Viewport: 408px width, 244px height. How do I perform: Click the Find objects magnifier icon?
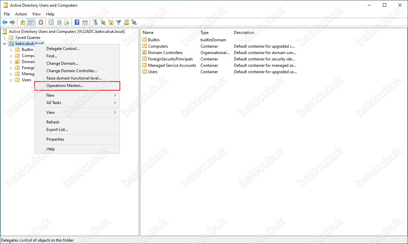(126, 22)
